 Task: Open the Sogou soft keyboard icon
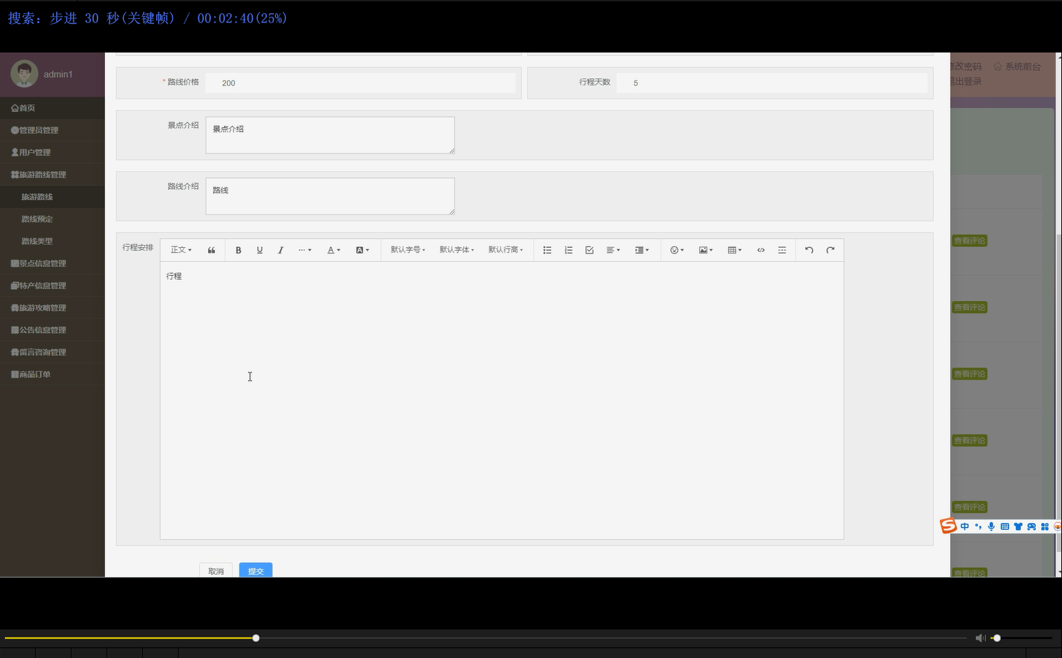1005,526
